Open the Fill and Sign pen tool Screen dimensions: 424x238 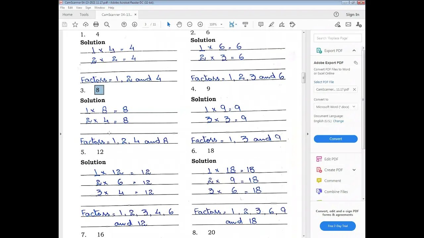tap(282, 24)
